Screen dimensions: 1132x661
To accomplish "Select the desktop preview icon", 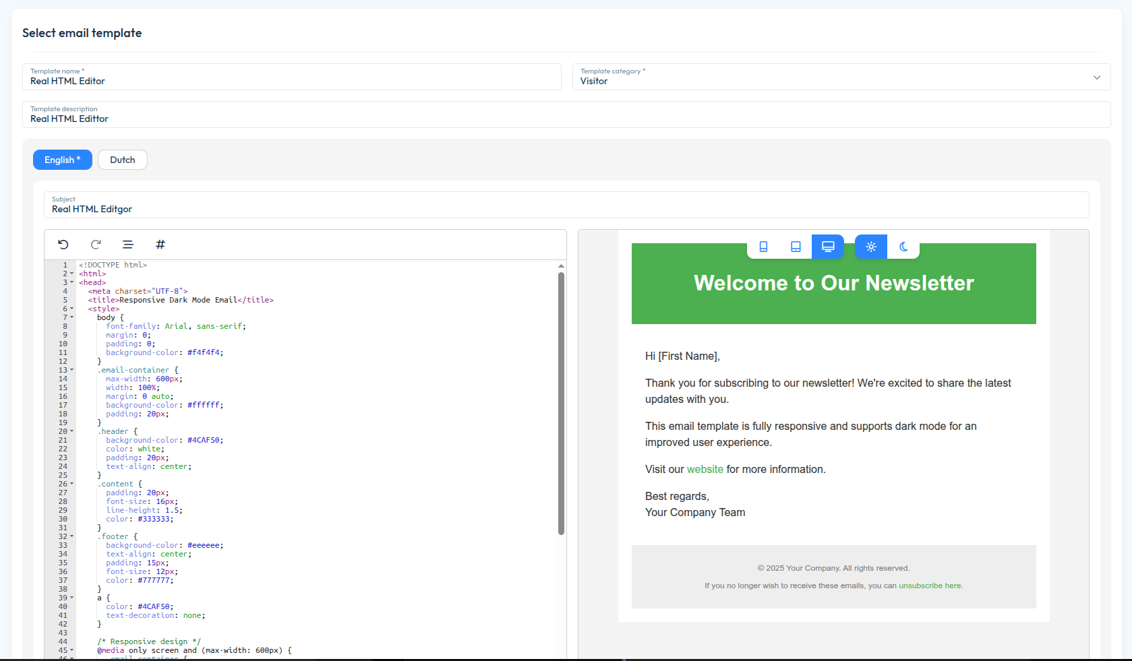I will (827, 247).
